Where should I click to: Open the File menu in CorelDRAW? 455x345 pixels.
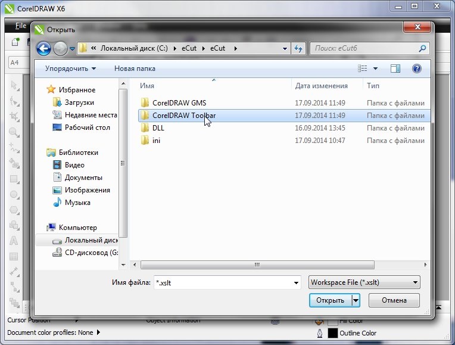tap(21, 26)
